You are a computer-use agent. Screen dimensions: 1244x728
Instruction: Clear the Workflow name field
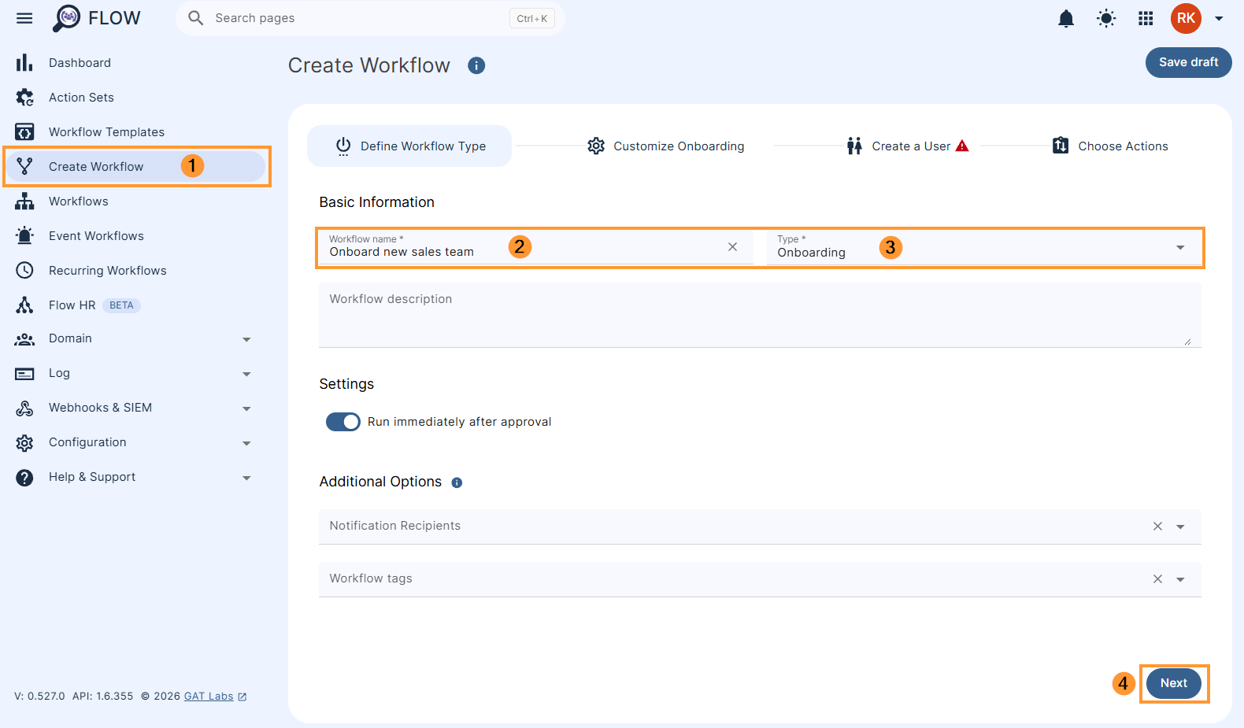pyautogui.click(x=732, y=246)
